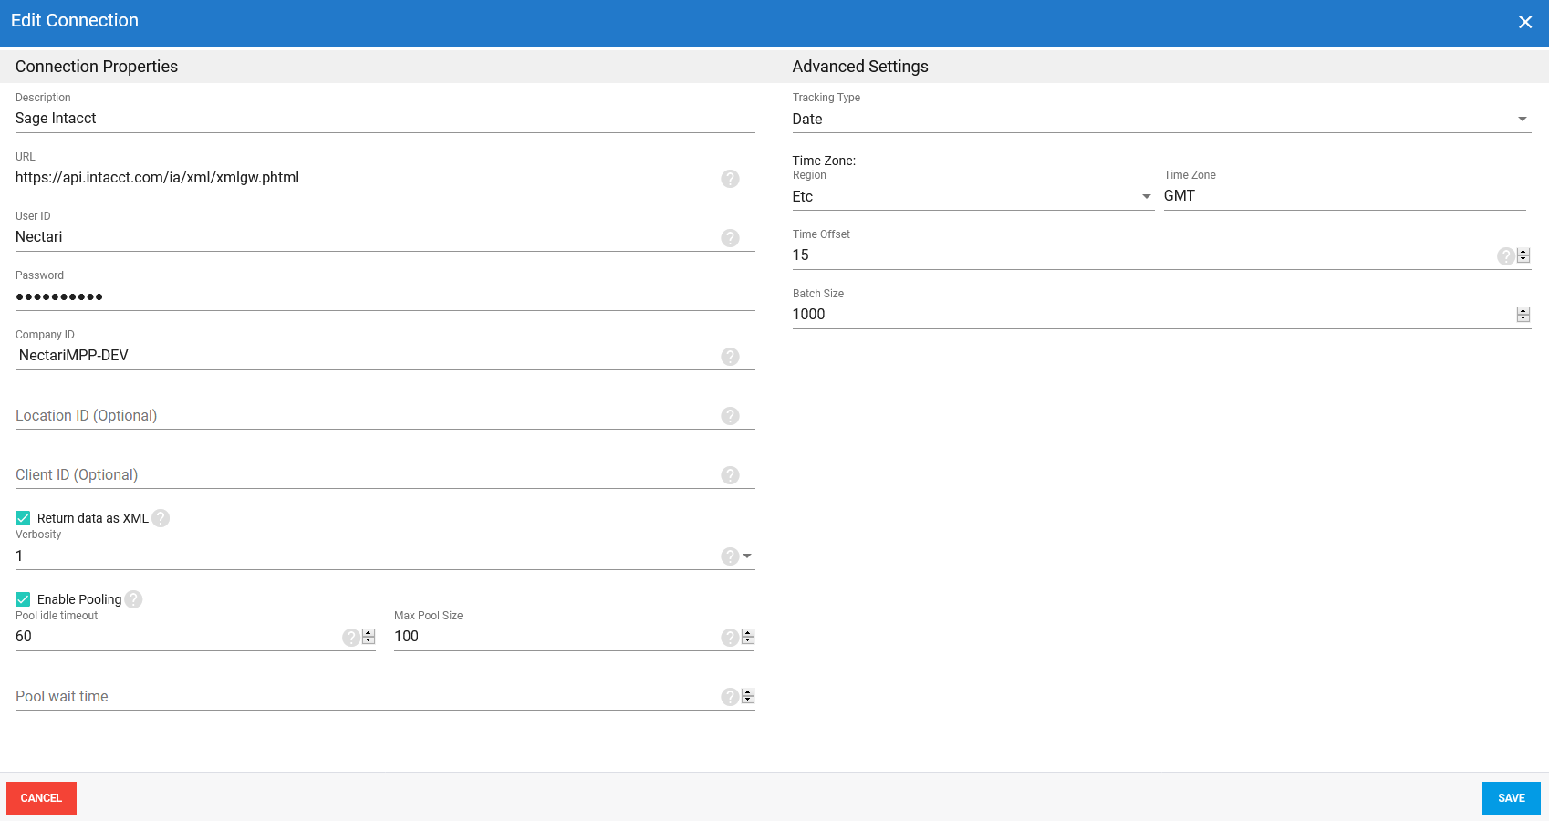Close the Edit Connection dialog
Viewport: 1549px width, 821px height.
(x=1524, y=22)
